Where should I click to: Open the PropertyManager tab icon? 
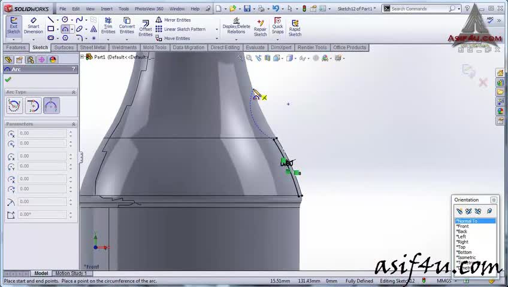click(x=19, y=59)
